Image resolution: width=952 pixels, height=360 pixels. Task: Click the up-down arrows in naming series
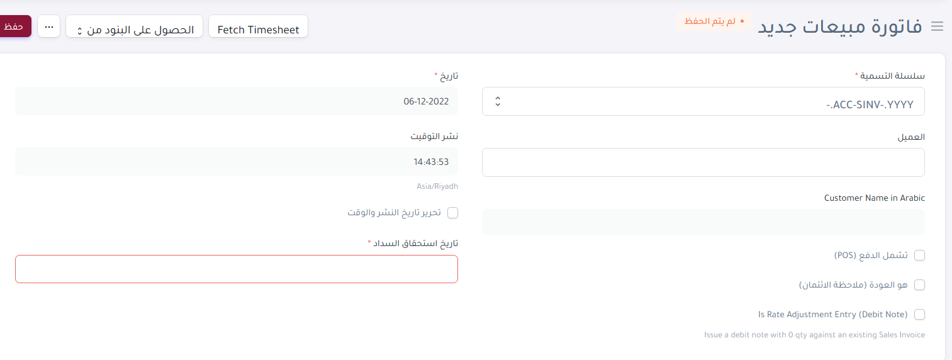pyautogui.click(x=498, y=101)
